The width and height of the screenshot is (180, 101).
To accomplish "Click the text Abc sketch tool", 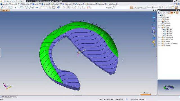I will pos(37,8).
